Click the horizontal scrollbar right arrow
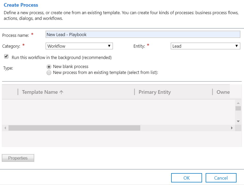The image size is (244, 185). point(232,128)
